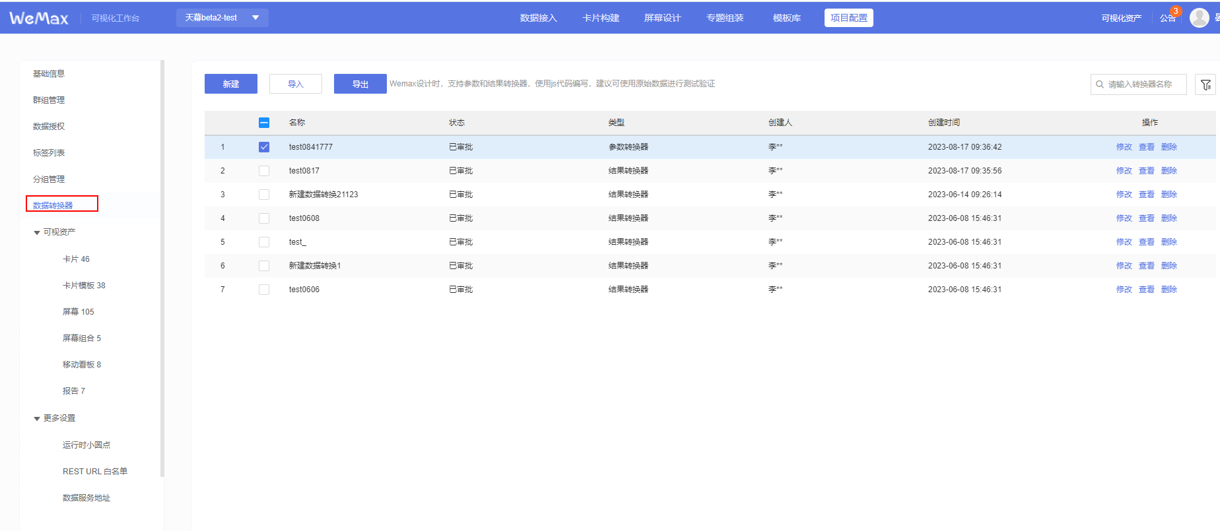Open the 卡片构建 top menu
The width and height of the screenshot is (1220, 531).
pos(601,18)
